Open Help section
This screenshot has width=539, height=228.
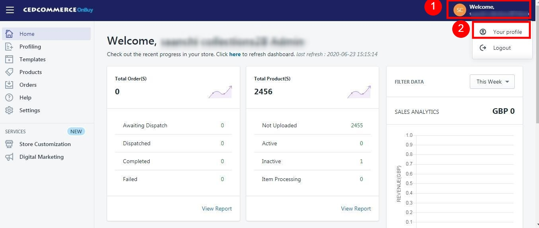[x=47, y=97]
